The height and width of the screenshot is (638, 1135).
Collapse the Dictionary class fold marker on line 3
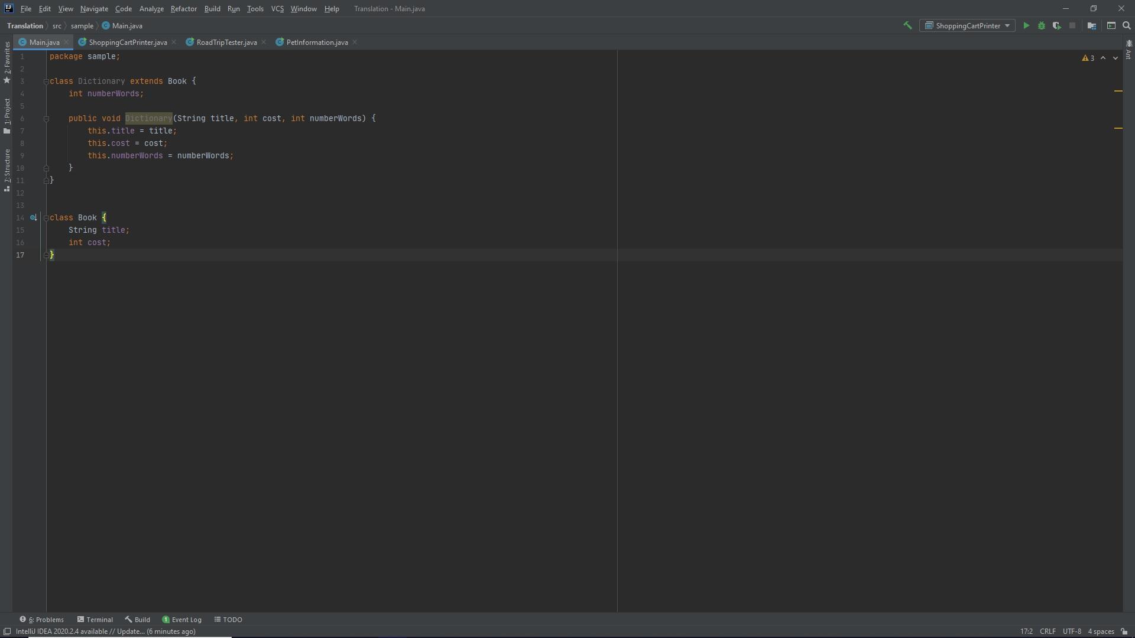click(46, 82)
